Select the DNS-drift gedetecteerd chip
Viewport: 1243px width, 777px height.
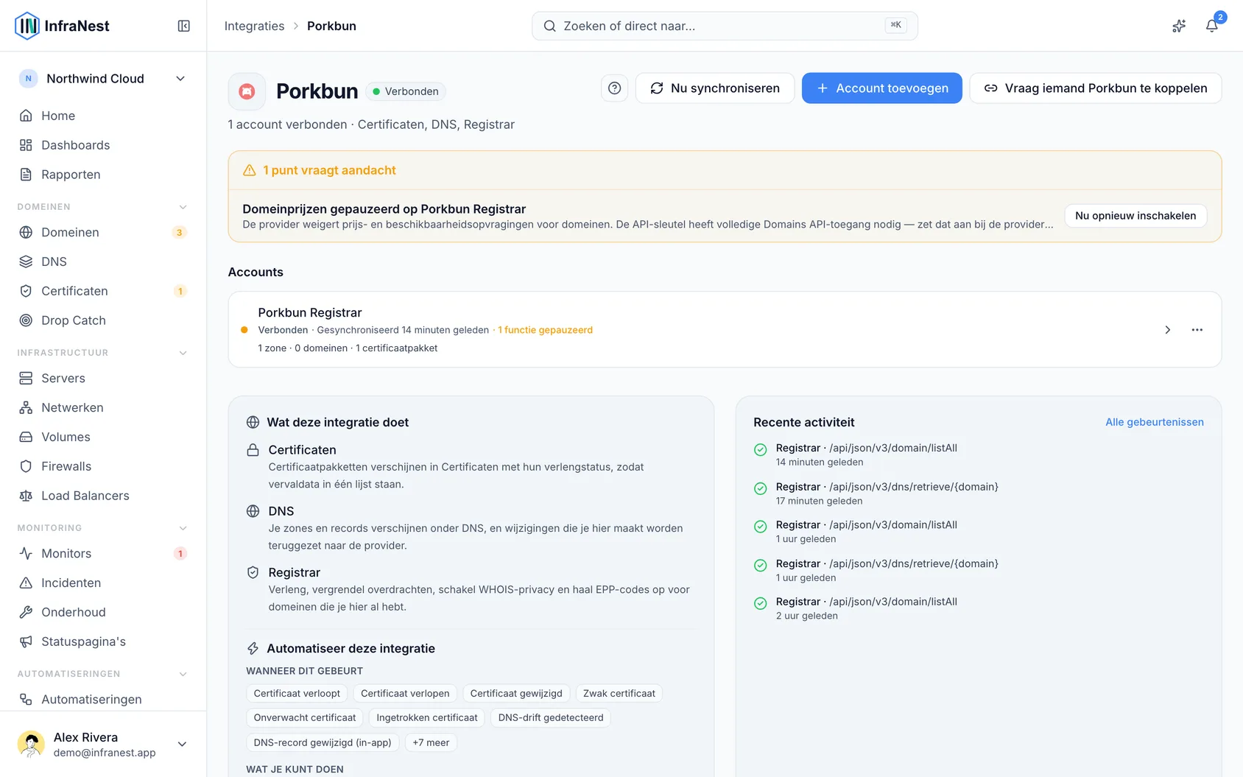[551, 717]
